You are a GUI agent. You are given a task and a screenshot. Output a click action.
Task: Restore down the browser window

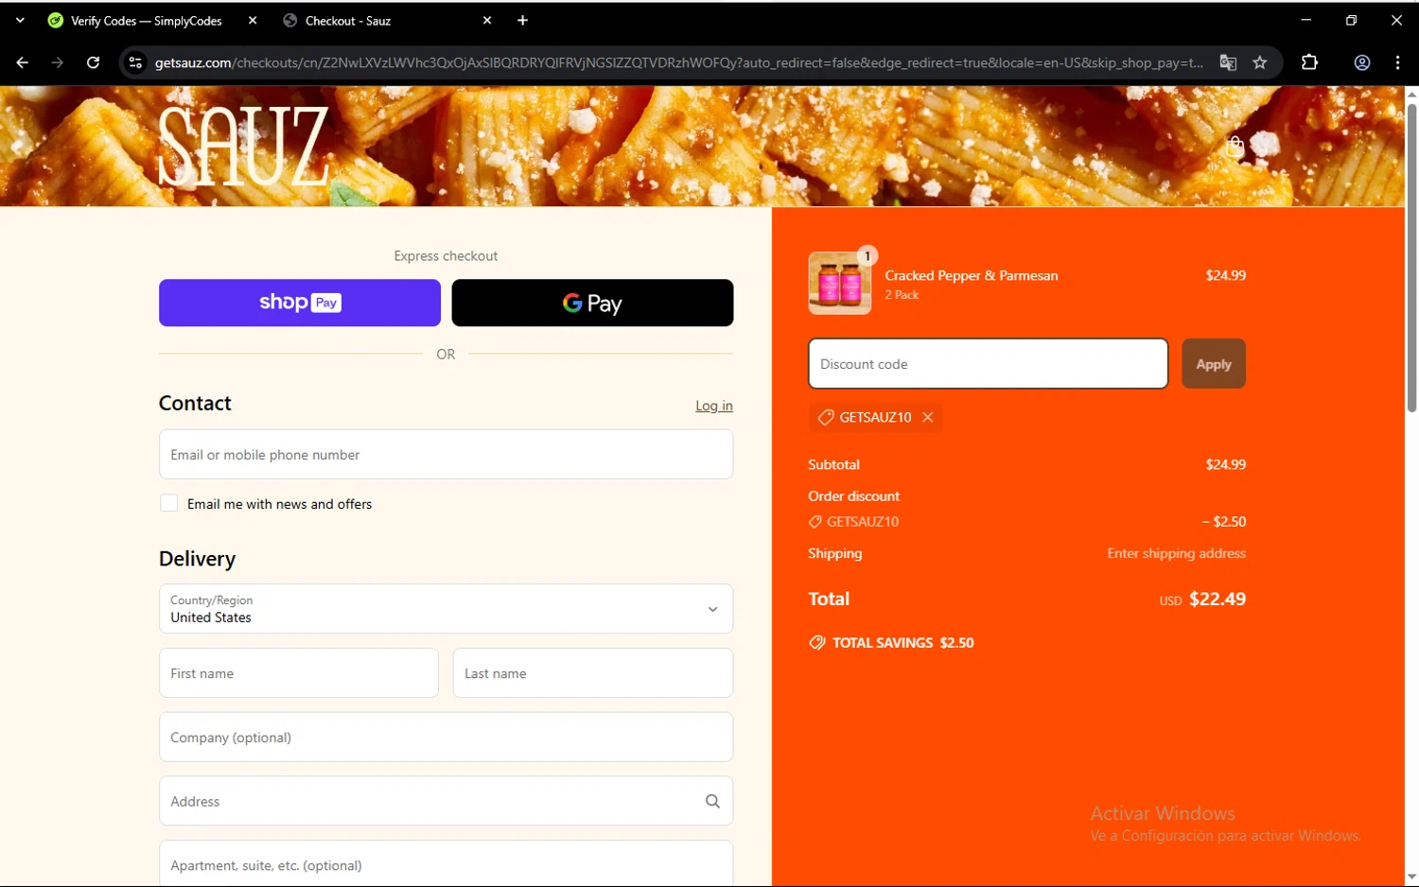pos(1351,20)
